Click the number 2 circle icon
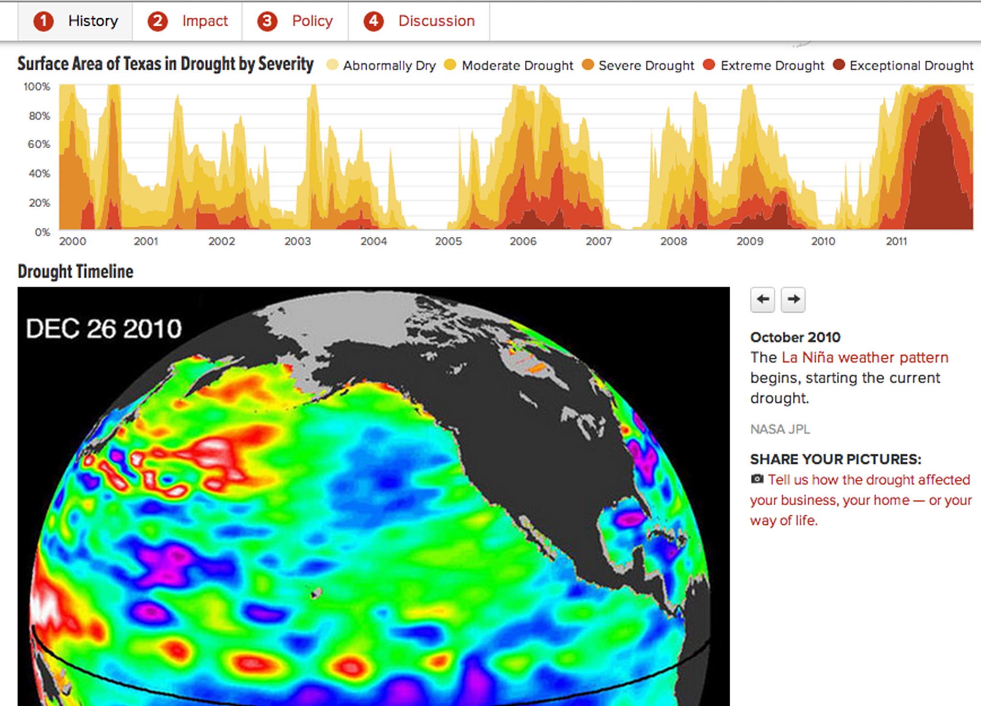The width and height of the screenshot is (981, 706). pyautogui.click(x=157, y=22)
